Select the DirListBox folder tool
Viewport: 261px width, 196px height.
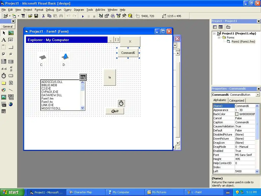4,83
